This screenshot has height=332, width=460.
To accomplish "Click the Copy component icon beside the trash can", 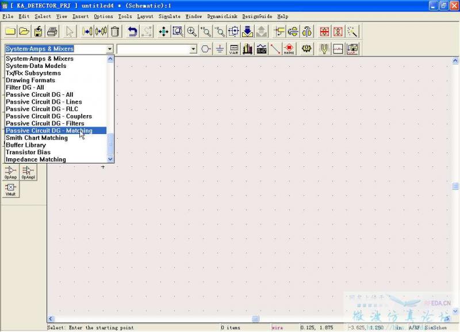I will [101, 32].
